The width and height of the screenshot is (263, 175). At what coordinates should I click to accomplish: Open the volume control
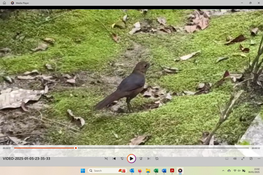[235, 159]
